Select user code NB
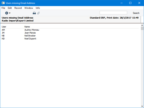 click(x=3, y=36)
